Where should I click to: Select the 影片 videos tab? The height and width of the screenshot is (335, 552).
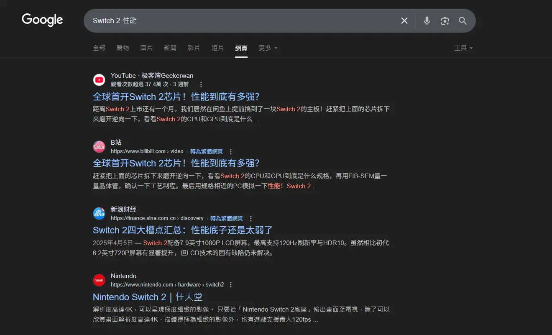pos(194,48)
